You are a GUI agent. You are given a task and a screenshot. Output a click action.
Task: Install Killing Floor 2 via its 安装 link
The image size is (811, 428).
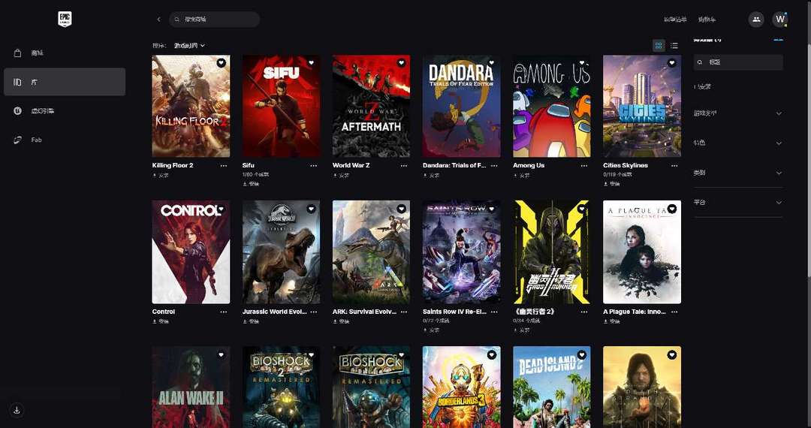[161, 175]
